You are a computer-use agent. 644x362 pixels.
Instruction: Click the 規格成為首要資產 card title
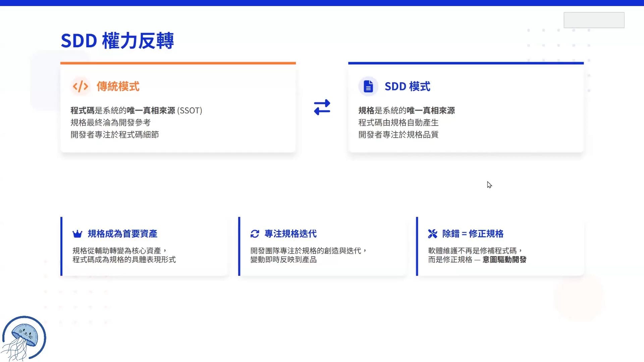pyautogui.click(x=122, y=234)
